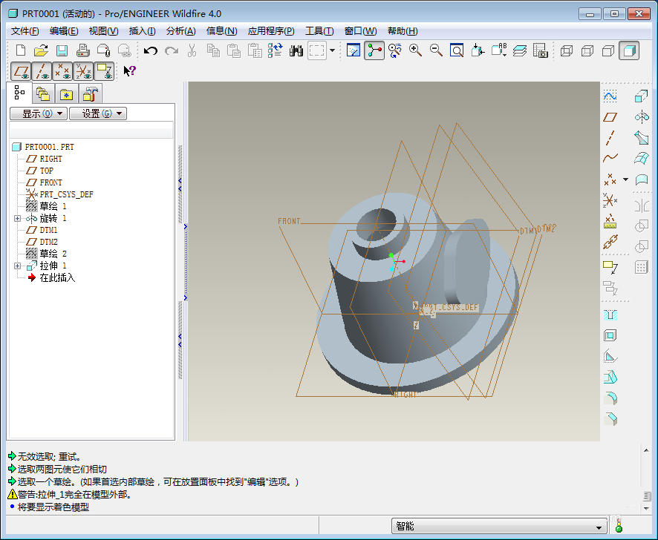
Task: Click the binoculars search tool
Action: pos(296,50)
